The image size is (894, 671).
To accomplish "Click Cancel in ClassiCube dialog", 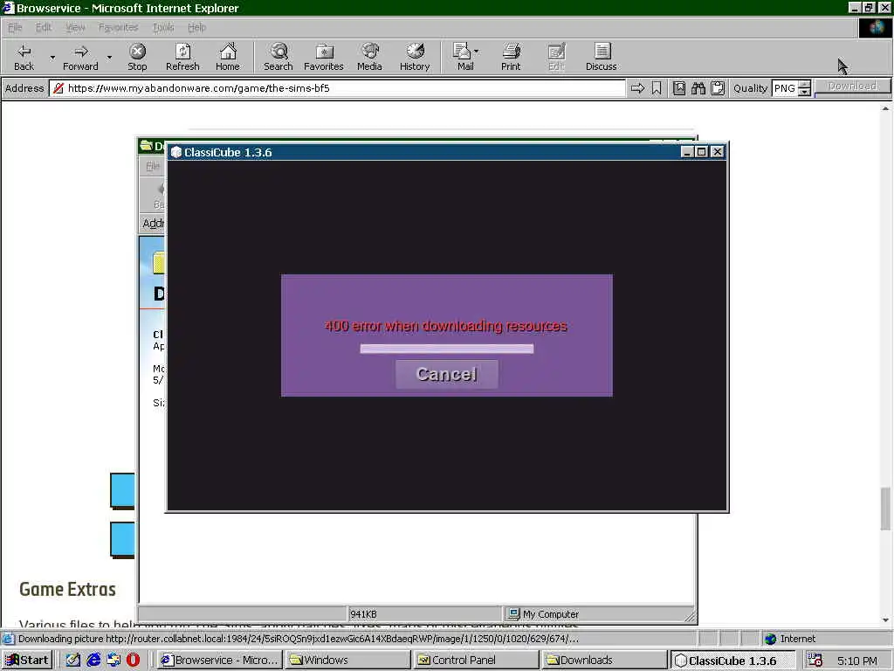I will 446,374.
